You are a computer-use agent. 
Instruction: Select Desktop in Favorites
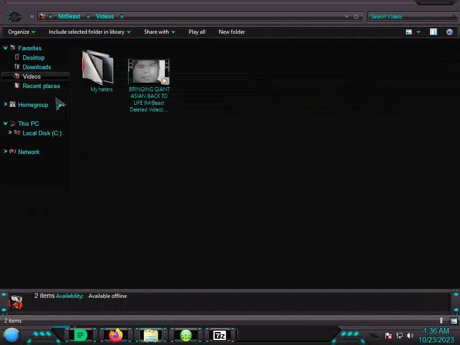click(33, 57)
